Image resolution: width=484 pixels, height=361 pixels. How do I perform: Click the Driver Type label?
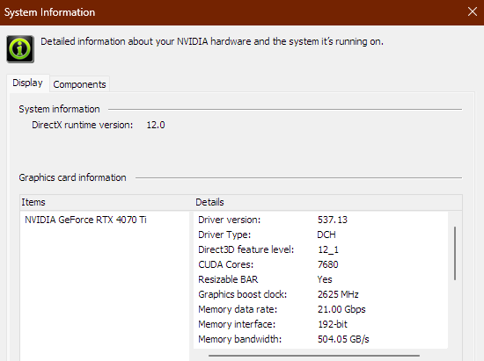coord(224,235)
